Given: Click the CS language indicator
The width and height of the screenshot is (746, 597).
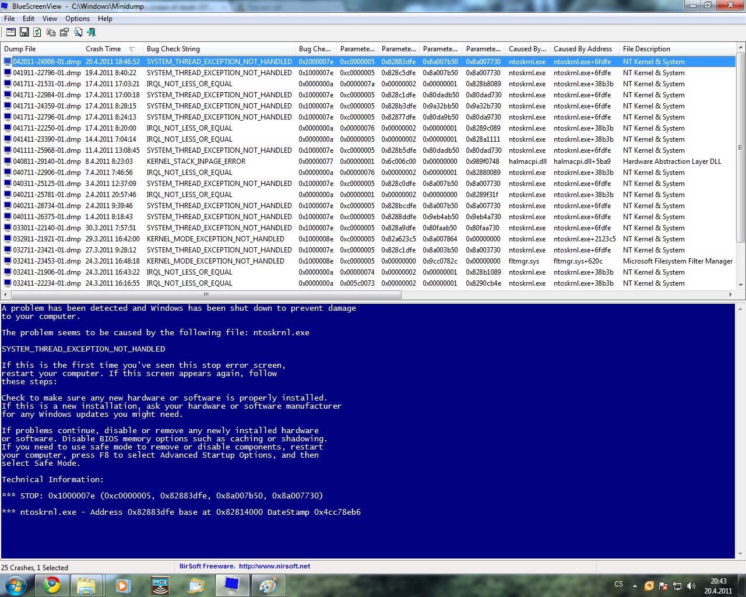Looking at the screenshot, I should click(619, 584).
